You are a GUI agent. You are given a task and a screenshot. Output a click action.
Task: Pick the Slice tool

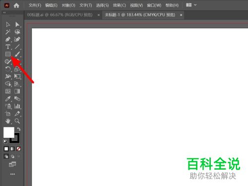coord(17,114)
